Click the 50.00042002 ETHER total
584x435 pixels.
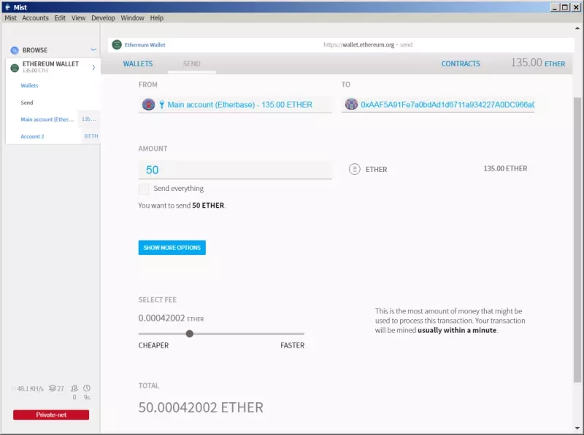[201, 407]
